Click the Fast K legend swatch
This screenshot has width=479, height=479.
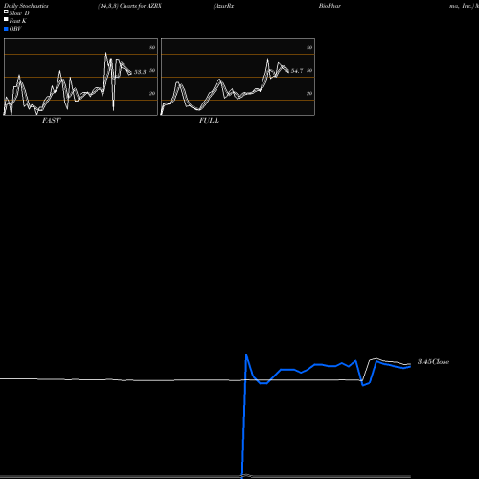point(6,19)
